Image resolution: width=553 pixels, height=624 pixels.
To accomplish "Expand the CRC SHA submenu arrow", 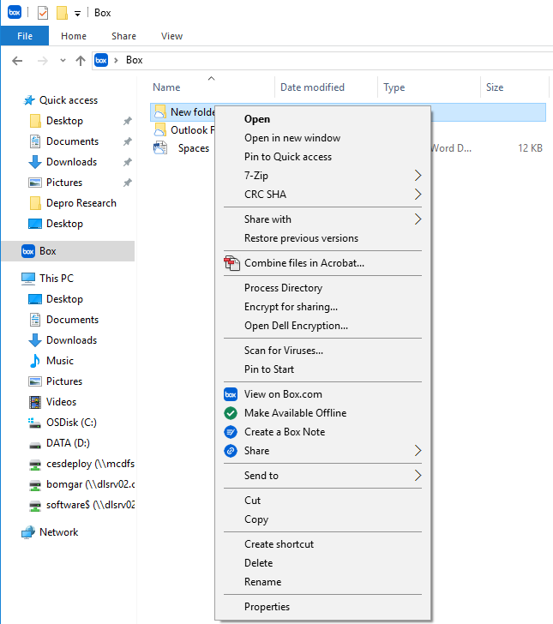I will tap(418, 195).
